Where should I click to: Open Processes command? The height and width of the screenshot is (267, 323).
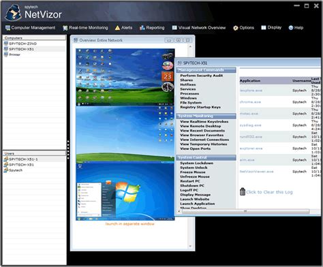(189, 93)
